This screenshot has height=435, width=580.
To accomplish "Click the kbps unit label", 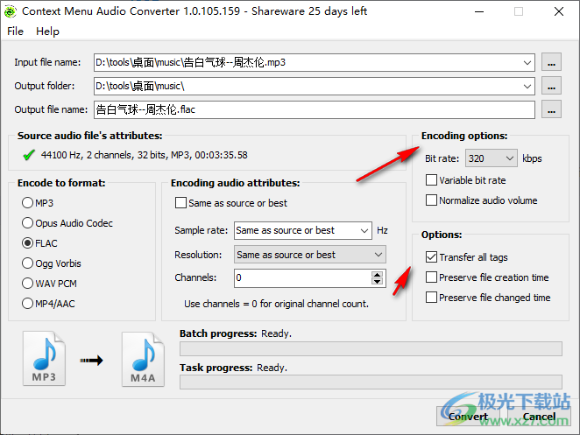I will 532,158.
